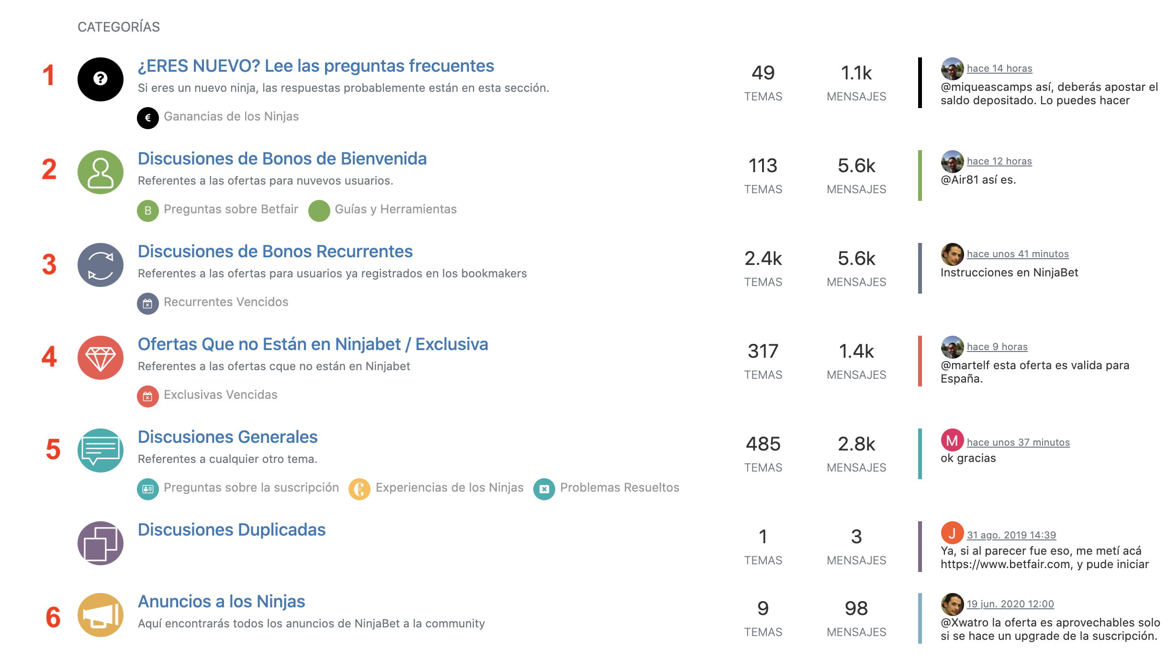Go to Preguntas sobre Betfair subcategory
Image resolution: width=1168 pixels, height=659 pixels.
click(x=231, y=209)
